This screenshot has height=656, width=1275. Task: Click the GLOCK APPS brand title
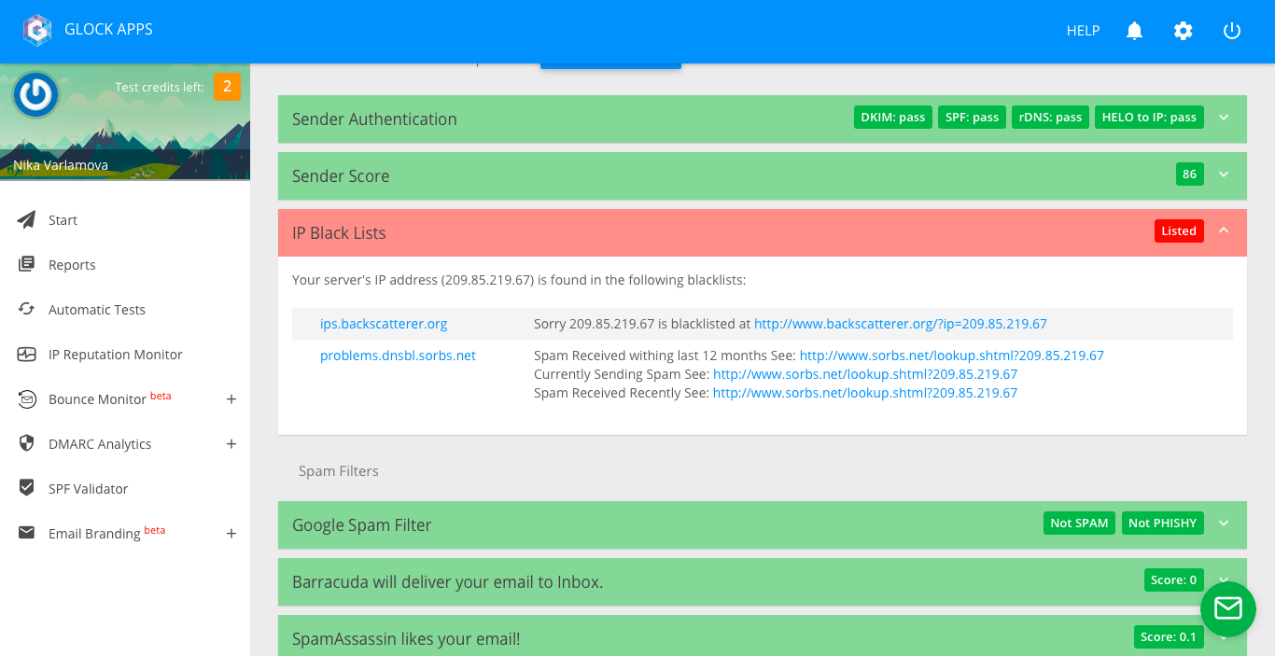pos(108,30)
